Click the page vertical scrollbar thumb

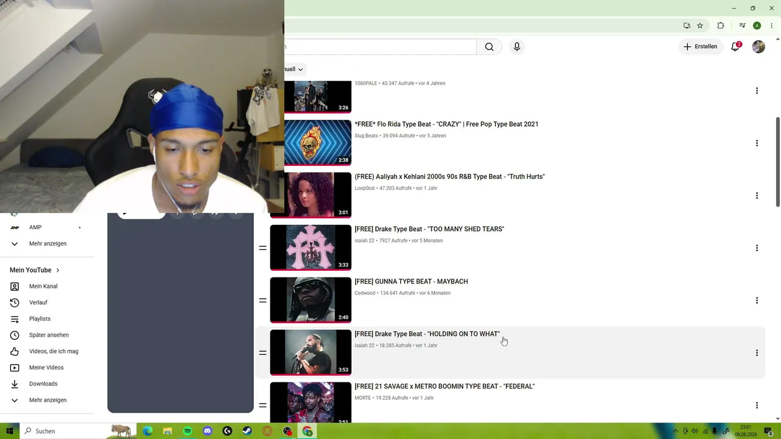pyautogui.click(x=777, y=162)
